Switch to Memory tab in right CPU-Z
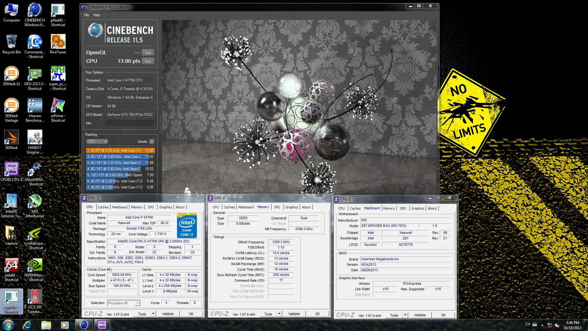Viewport: 588px width, 331px height. point(389,208)
